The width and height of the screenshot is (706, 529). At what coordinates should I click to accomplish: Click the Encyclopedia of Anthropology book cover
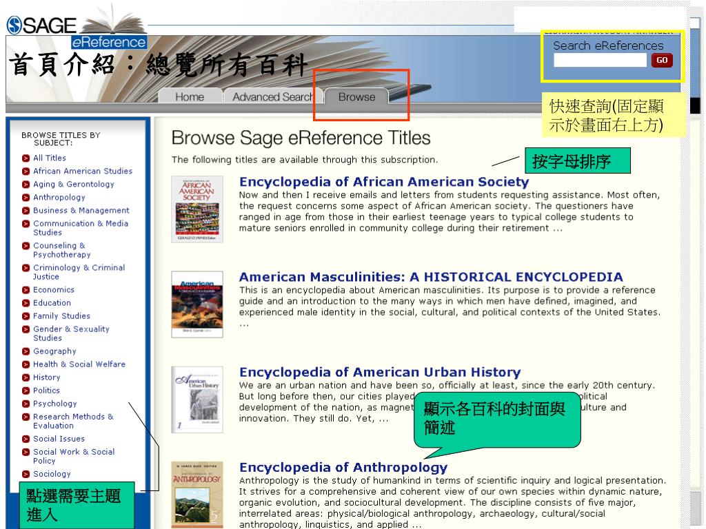(x=197, y=495)
